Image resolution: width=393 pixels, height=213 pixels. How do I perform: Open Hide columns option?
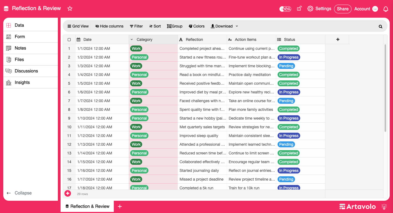tap(109, 26)
